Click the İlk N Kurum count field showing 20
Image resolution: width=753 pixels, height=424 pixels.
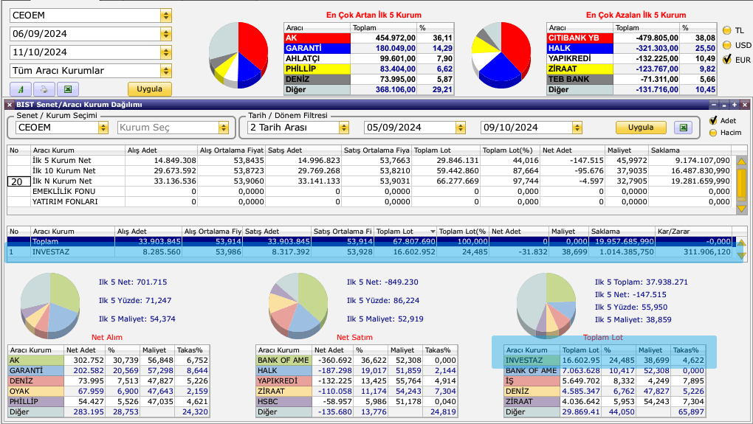coord(17,181)
